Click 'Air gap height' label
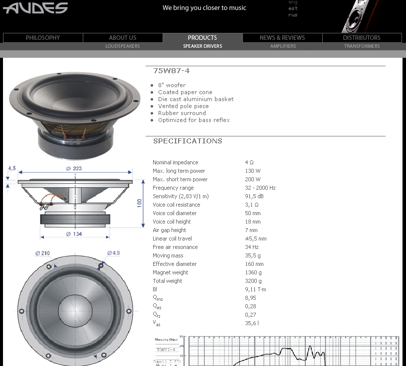This screenshot has width=406, height=366. coord(170,230)
